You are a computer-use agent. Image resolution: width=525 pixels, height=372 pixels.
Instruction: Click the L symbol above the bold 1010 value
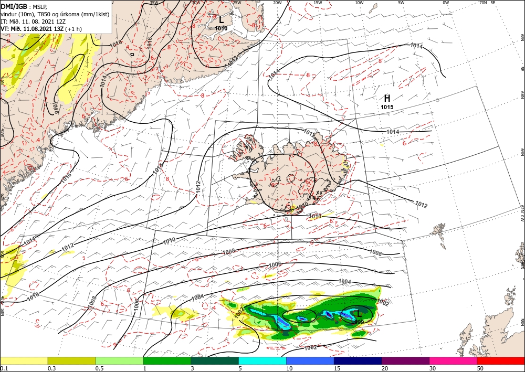(221, 20)
